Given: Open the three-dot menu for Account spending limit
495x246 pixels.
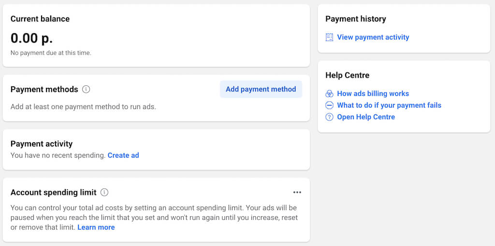Looking at the screenshot, I should click(297, 192).
